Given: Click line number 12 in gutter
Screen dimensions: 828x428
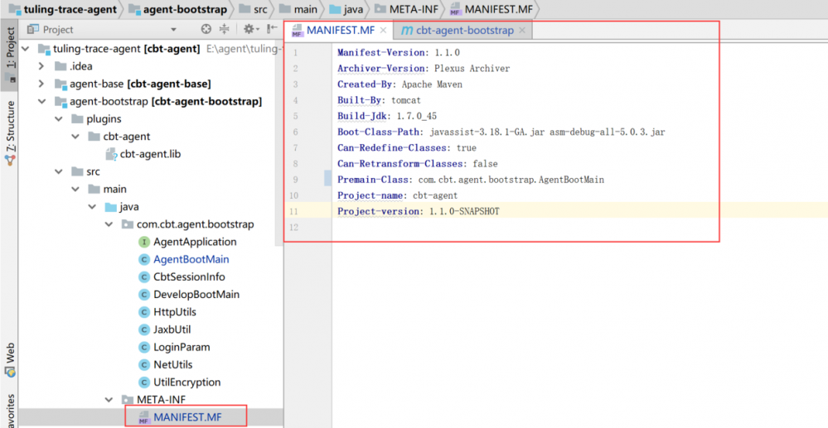Looking at the screenshot, I should pos(292,228).
